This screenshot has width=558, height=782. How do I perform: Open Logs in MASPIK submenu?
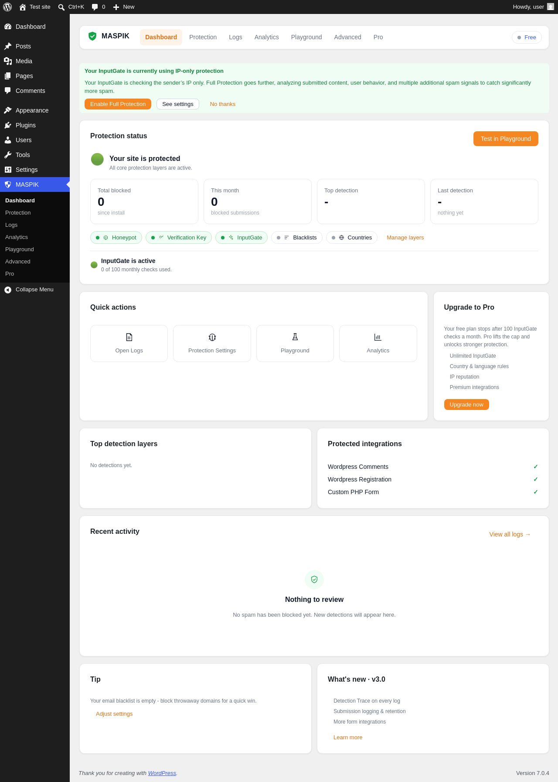pos(35,225)
